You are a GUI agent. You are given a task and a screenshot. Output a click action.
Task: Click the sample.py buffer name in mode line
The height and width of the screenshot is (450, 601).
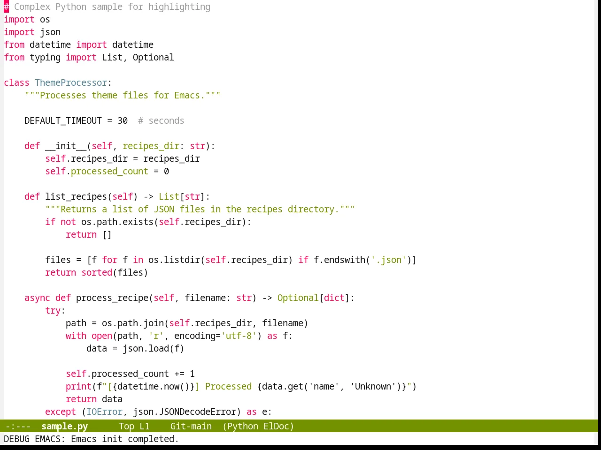coord(64,426)
